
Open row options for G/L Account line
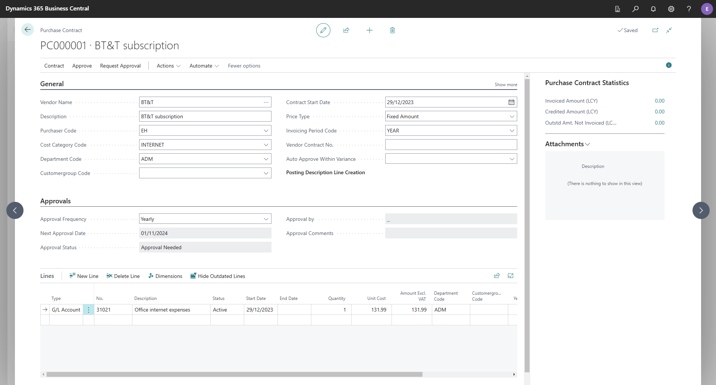[x=88, y=310]
